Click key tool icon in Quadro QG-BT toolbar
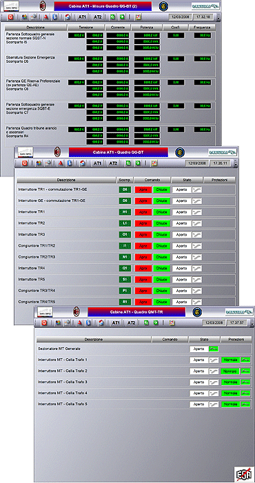The width and height of the screenshot is (255, 483). tap(48, 163)
